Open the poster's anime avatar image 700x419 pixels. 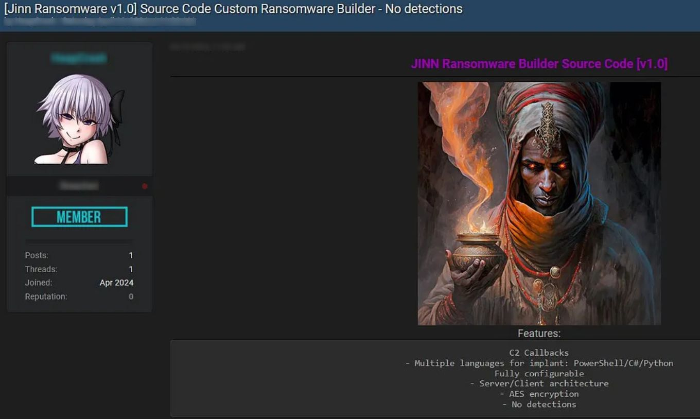[80, 119]
